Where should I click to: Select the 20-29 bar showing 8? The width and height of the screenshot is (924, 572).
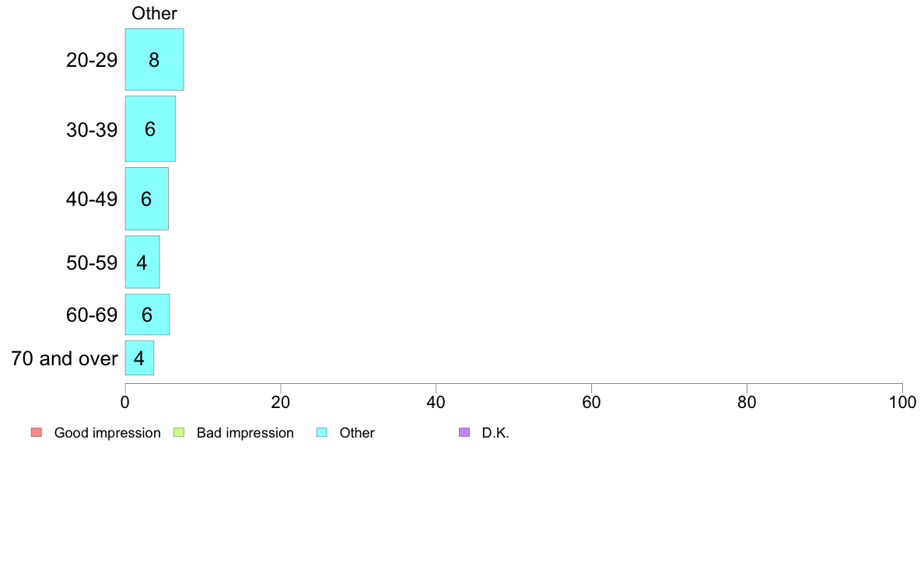click(155, 60)
